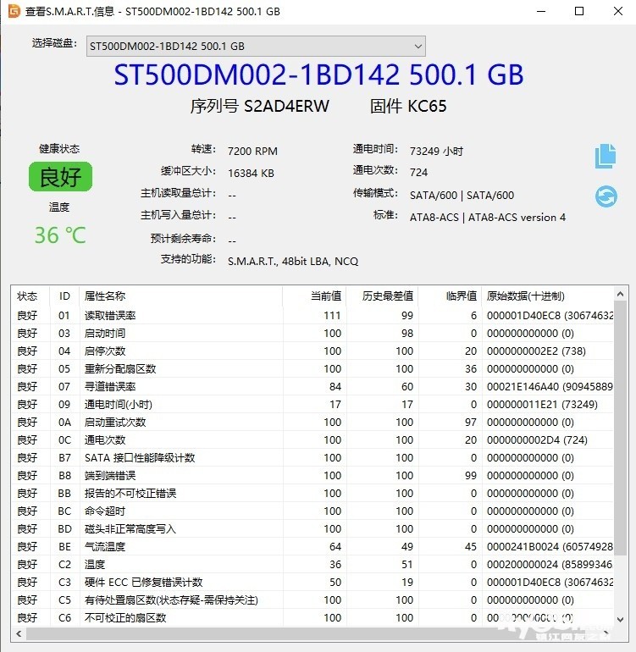Click the 临界值 column header
This screenshot has width=636, height=652.
click(x=461, y=296)
